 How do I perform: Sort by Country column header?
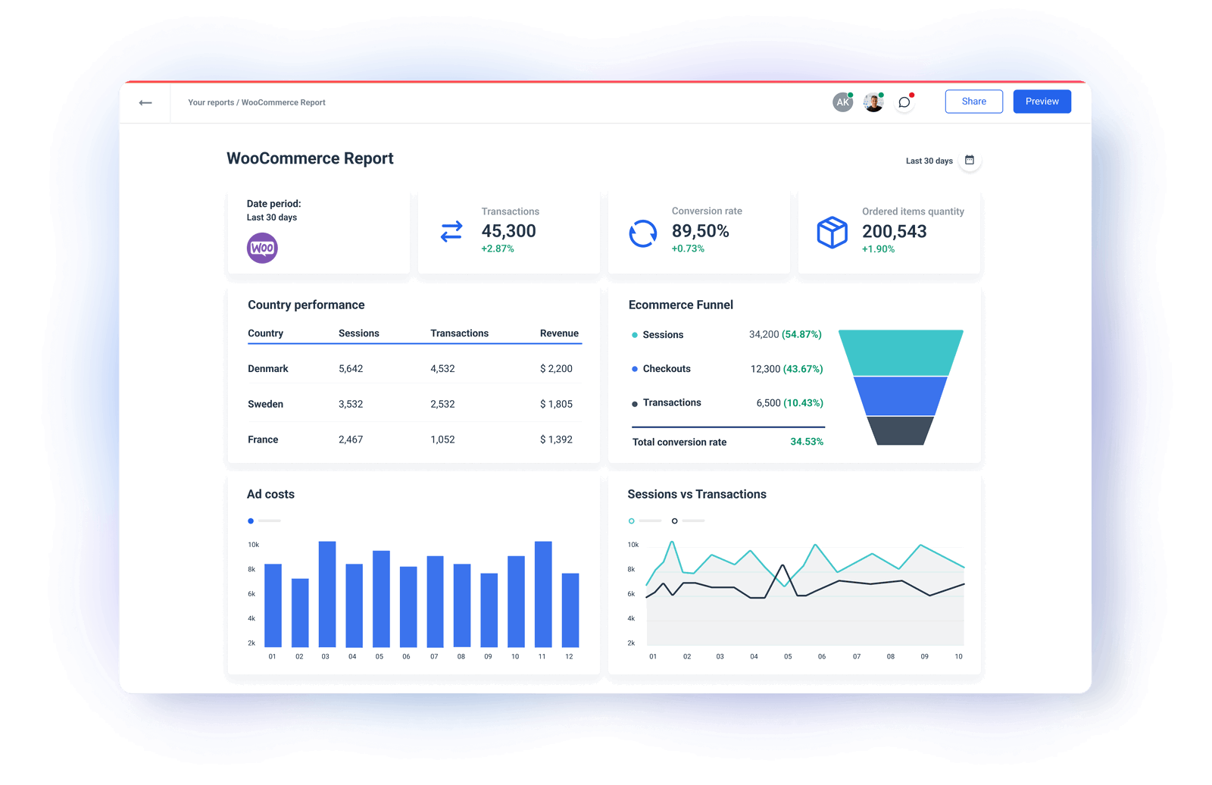(x=265, y=333)
